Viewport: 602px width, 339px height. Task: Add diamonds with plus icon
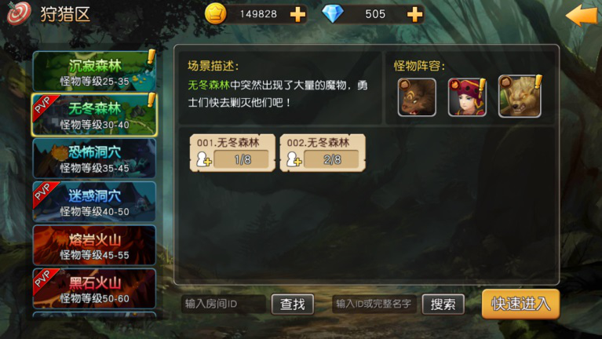(414, 15)
